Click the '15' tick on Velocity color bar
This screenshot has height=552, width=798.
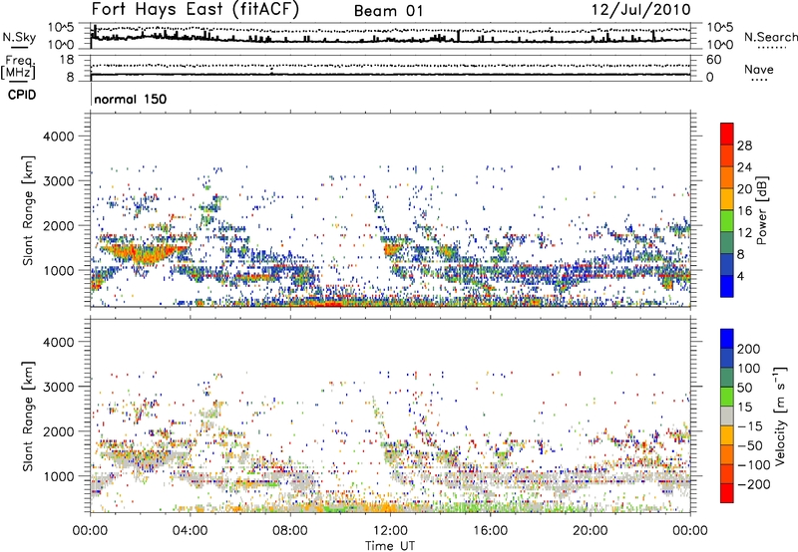point(744,408)
